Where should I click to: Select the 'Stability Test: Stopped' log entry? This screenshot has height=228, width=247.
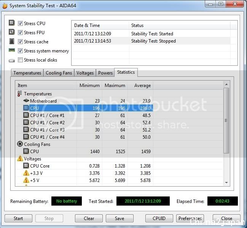[x=151, y=41]
